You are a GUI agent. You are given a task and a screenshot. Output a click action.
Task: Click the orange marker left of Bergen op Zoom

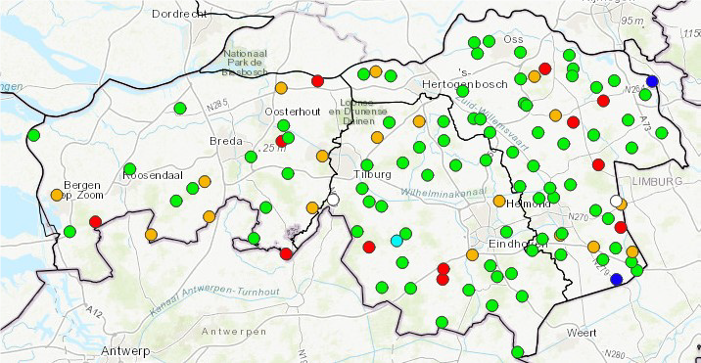pos(57,195)
